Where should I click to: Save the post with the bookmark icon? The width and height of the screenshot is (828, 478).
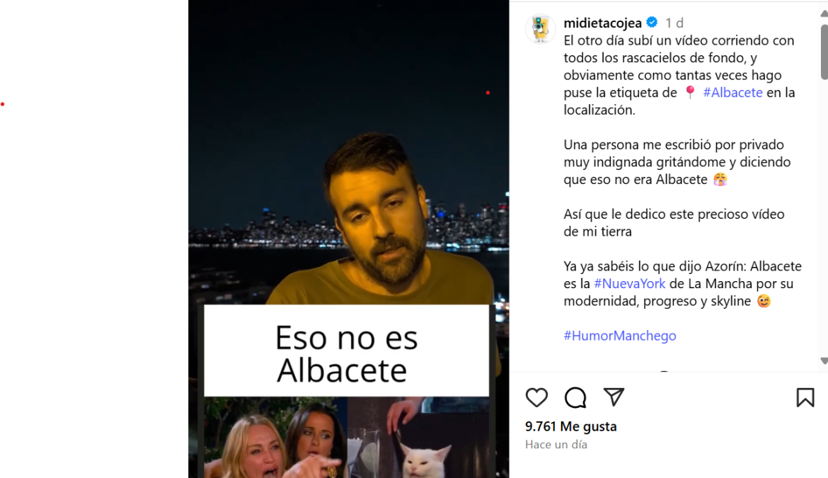tap(805, 397)
